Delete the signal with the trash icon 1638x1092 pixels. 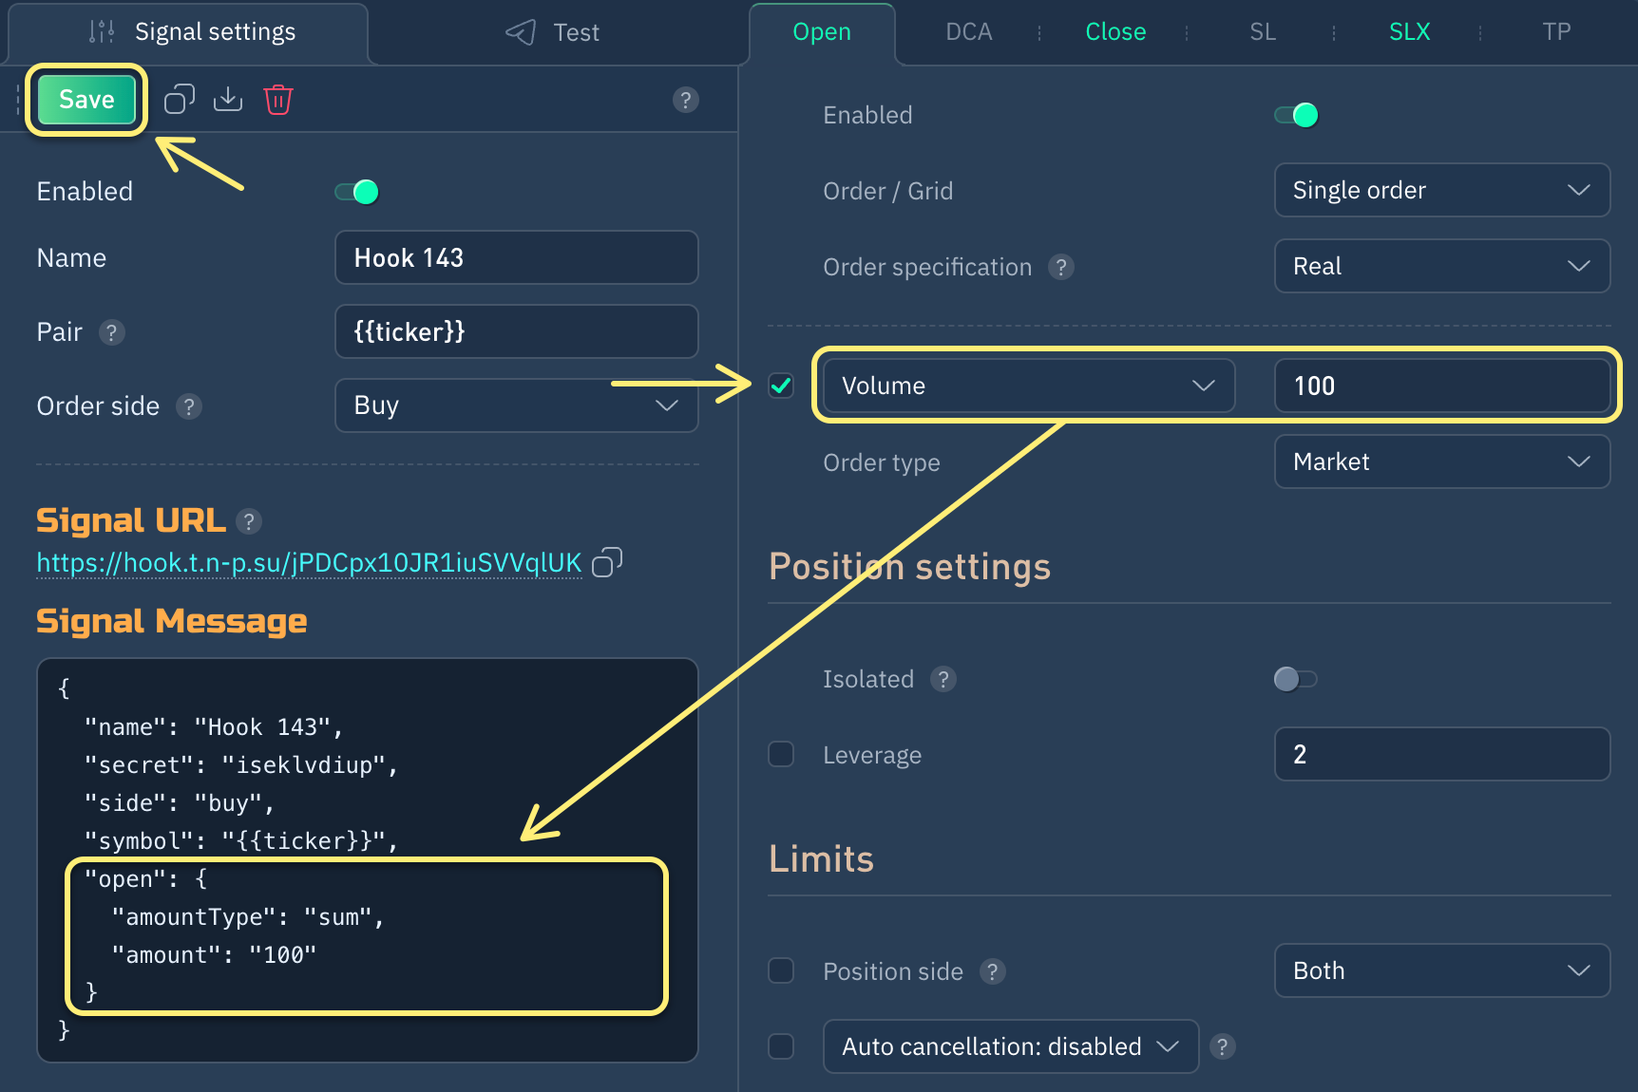pos(277,99)
